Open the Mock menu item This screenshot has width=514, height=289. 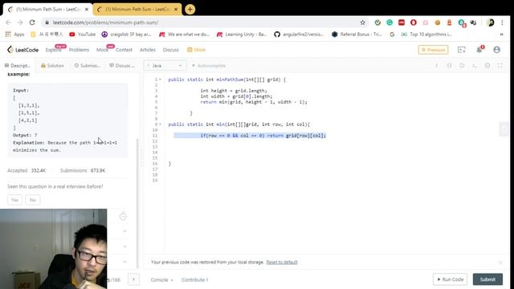click(102, 50)
